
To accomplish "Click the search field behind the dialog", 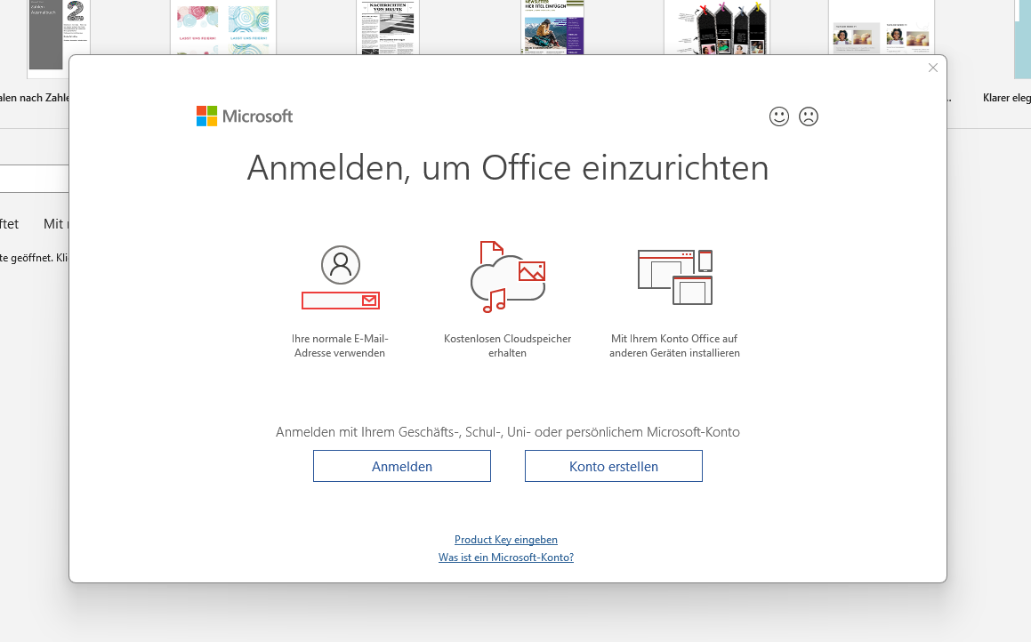I will [34, 178].
